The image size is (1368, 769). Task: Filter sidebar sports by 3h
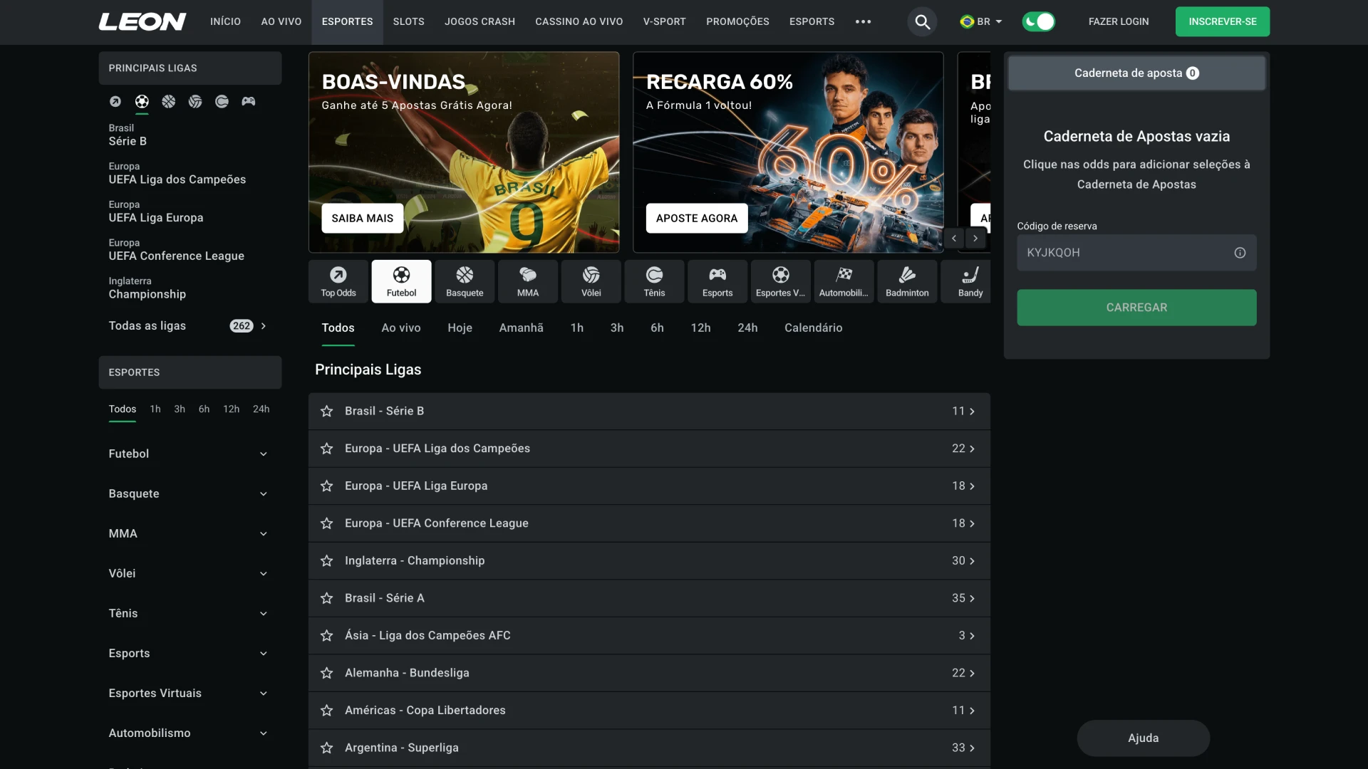coord(180,409)
